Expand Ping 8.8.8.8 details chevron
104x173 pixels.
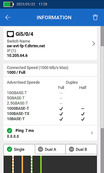pos(92,133)
